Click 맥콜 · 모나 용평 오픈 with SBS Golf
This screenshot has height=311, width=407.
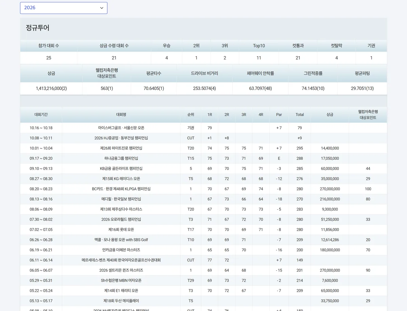[x=121, y=240]
